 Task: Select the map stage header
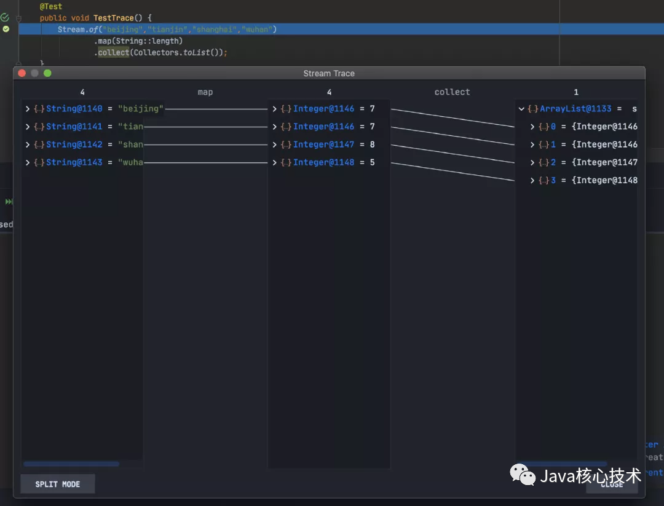[x=205, y=92]
